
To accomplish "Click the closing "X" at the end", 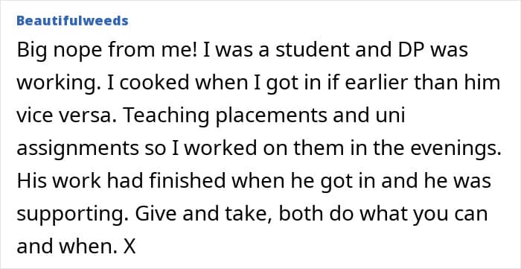I will pyautogui.click(x=130, y=247).
